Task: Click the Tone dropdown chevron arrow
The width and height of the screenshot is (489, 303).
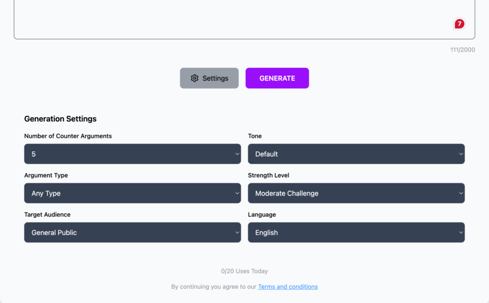Action: (x=461, y=154)
